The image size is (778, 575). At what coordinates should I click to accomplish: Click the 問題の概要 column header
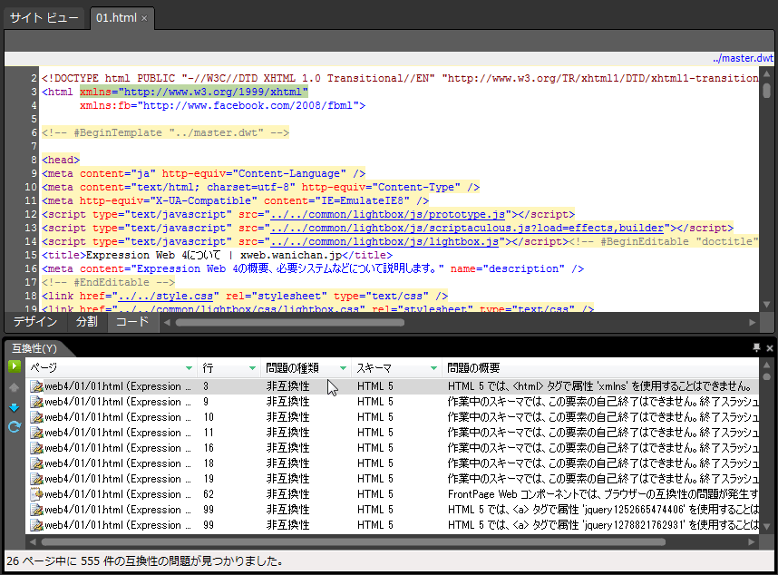tap(600, 368)
